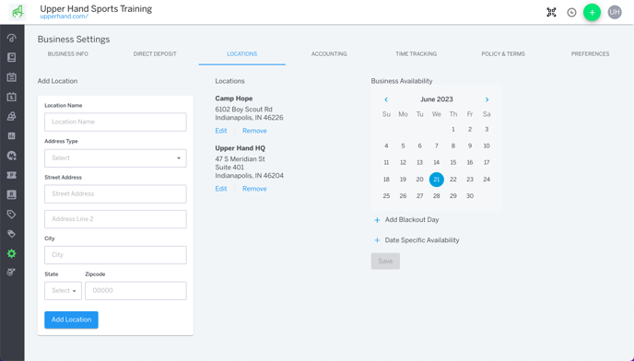This screenshot has width=634, height=361.
Task: Select June 19 in calendar
Action: pos(403,180)
